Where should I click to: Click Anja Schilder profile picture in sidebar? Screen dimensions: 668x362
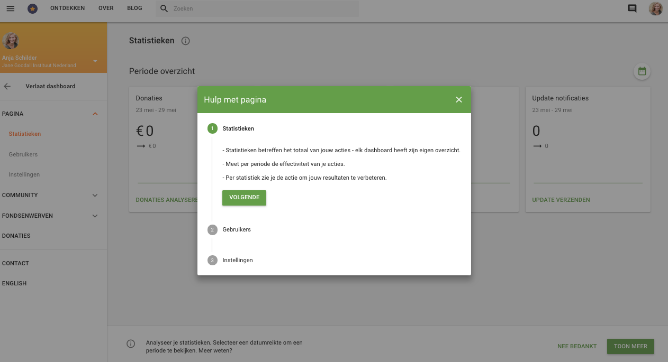(x=11, y=41)
